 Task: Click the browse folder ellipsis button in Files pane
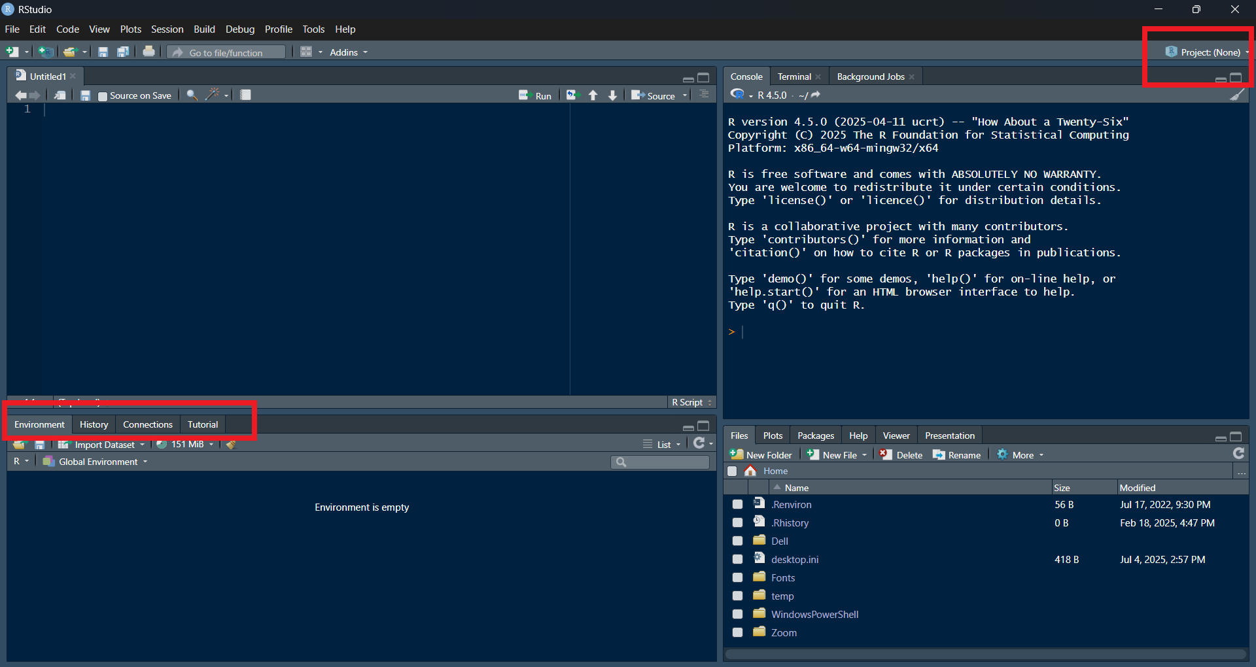[1241, 471]
